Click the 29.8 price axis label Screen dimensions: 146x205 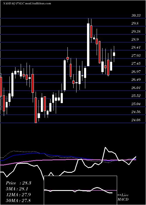(x=135, y=23)
